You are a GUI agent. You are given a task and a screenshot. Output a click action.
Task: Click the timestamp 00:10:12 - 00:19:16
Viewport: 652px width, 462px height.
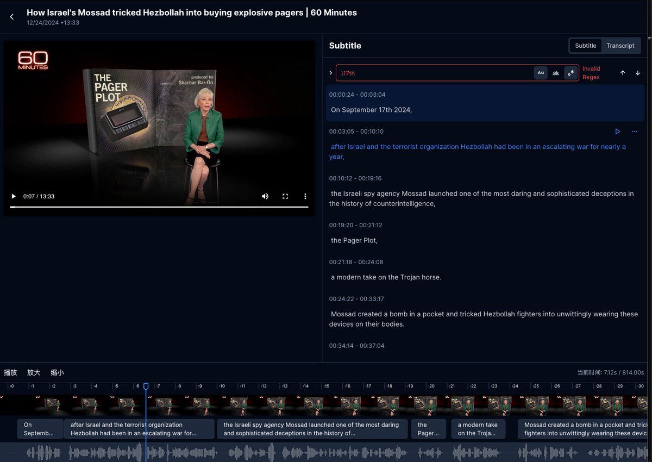(355, 178)
